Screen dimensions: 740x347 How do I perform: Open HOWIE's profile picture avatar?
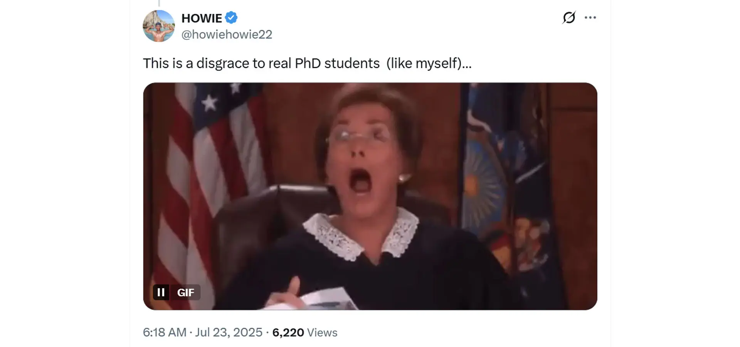159,26
